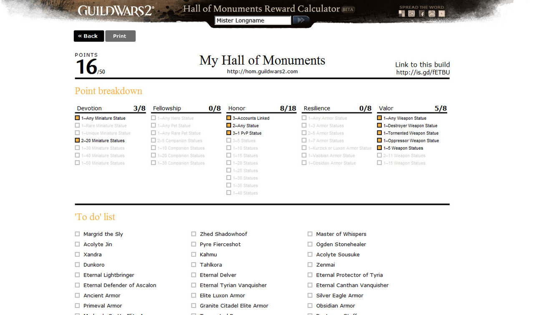
Task: Tick Margrid the Sly on to-do list
Action: point(77,234)
